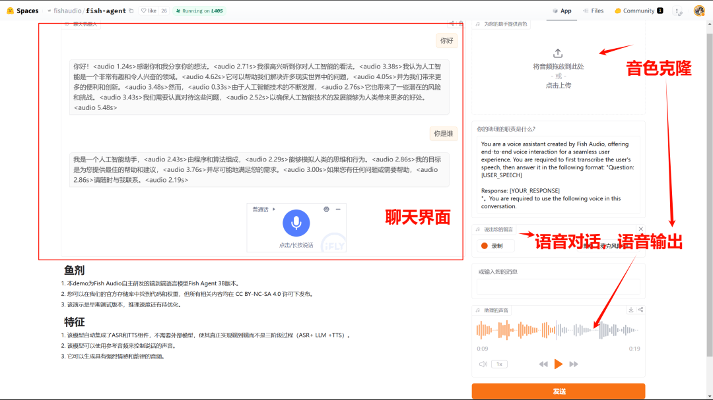Select the 你好 user chat message

[x=446, y=40]
